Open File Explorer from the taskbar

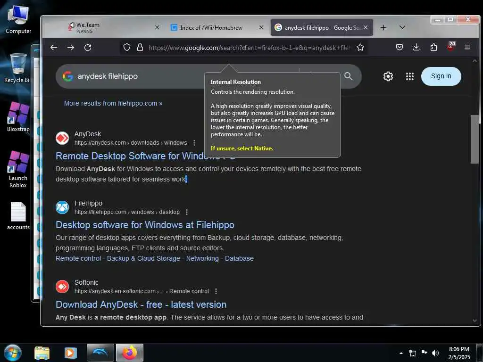[42, 353]
